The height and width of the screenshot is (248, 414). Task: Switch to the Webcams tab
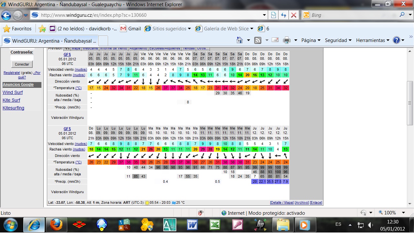click(90, 48)
